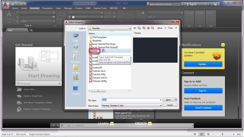Click Up one level folder icon
Screen dimensions: 244x137
tap(139, 28)
